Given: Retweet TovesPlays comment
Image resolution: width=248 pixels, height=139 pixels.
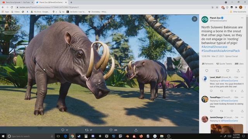Looking at the screenshot, I should pos(221,111).
